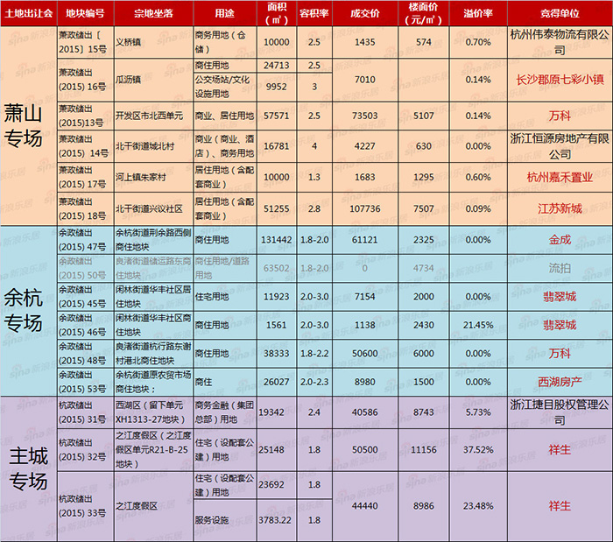Open the 西湖房产 bidder entry
Image resolution: width=613 pixels, height=542 pixels.
[559, 383]
